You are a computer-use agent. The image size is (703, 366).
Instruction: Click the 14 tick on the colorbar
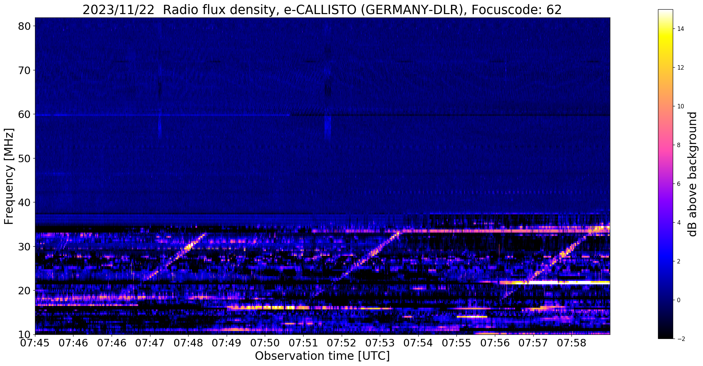(680, 29)
